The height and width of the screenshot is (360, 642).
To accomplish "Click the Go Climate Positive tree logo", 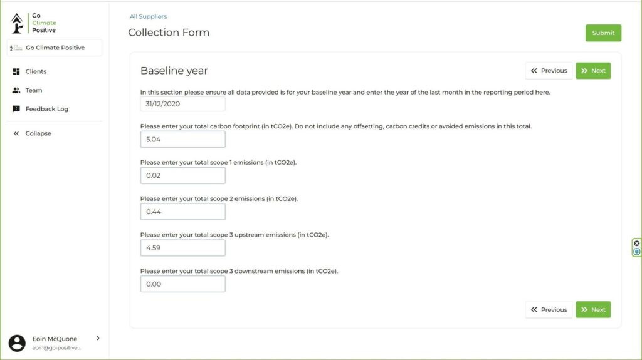I will click(x=17, y=23).
